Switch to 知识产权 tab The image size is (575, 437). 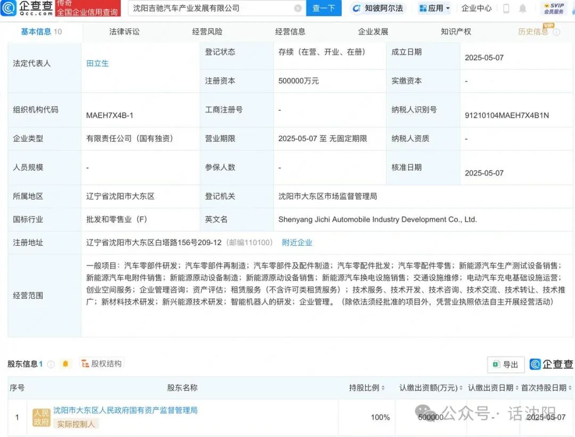[456, 31]
